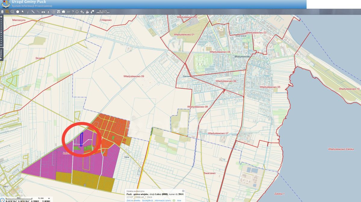Viewport: 361px width, 202px height.
Task: Expand the Warstwy side panel
Action: [2, 54]
